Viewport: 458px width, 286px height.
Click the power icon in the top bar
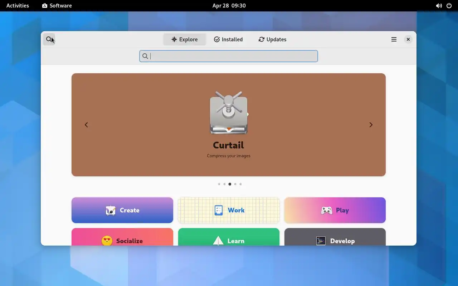(449, 6)
